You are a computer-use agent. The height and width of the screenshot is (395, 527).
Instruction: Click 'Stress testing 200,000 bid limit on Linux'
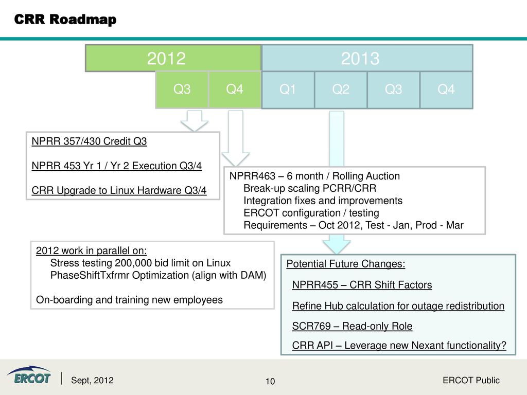click(x=140, y=263)
